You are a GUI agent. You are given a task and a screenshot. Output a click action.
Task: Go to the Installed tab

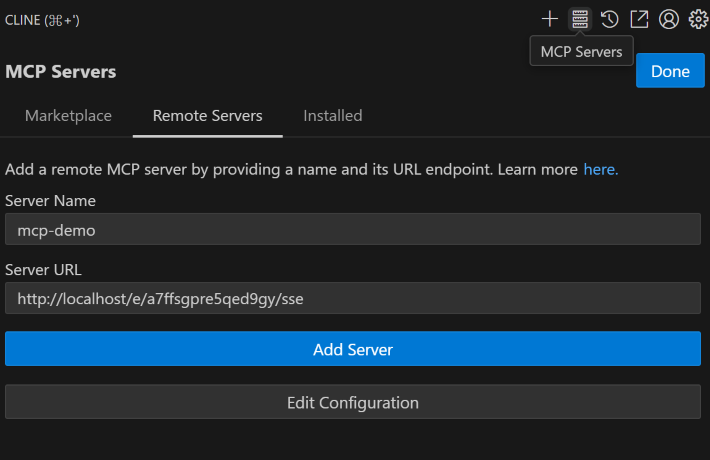333,116
